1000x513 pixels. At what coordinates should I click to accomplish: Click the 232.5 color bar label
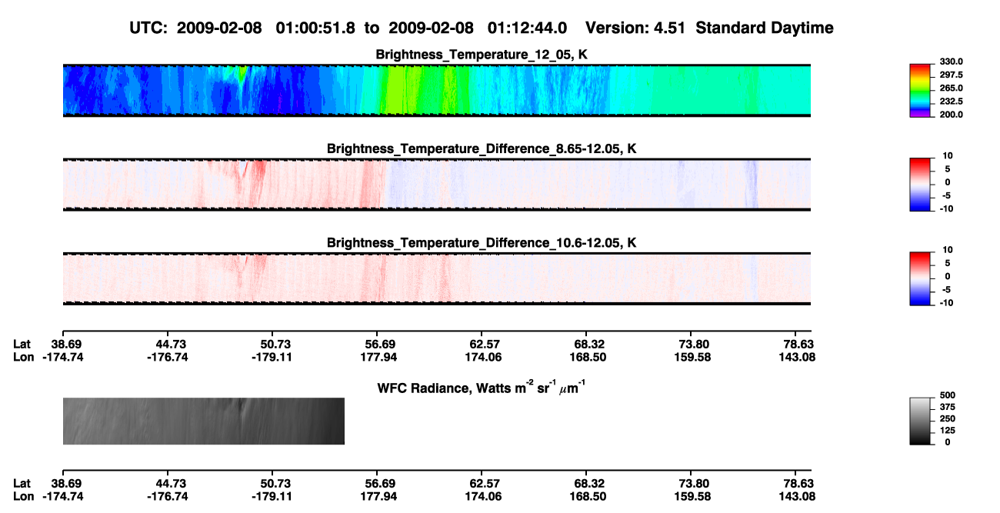(x=952, y=101)
